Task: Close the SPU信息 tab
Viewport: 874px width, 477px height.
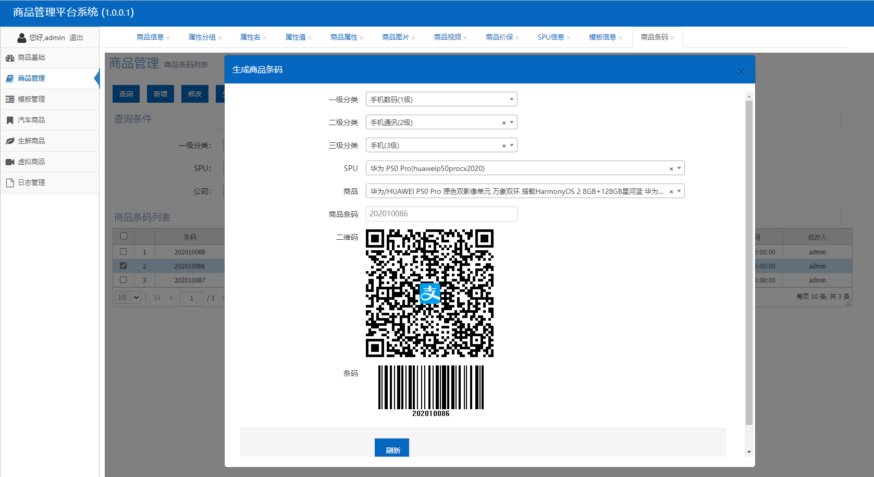Action: point(569,38)
